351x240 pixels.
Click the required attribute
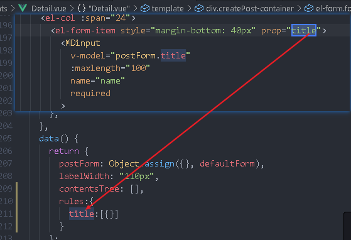[x=90, y=93]
